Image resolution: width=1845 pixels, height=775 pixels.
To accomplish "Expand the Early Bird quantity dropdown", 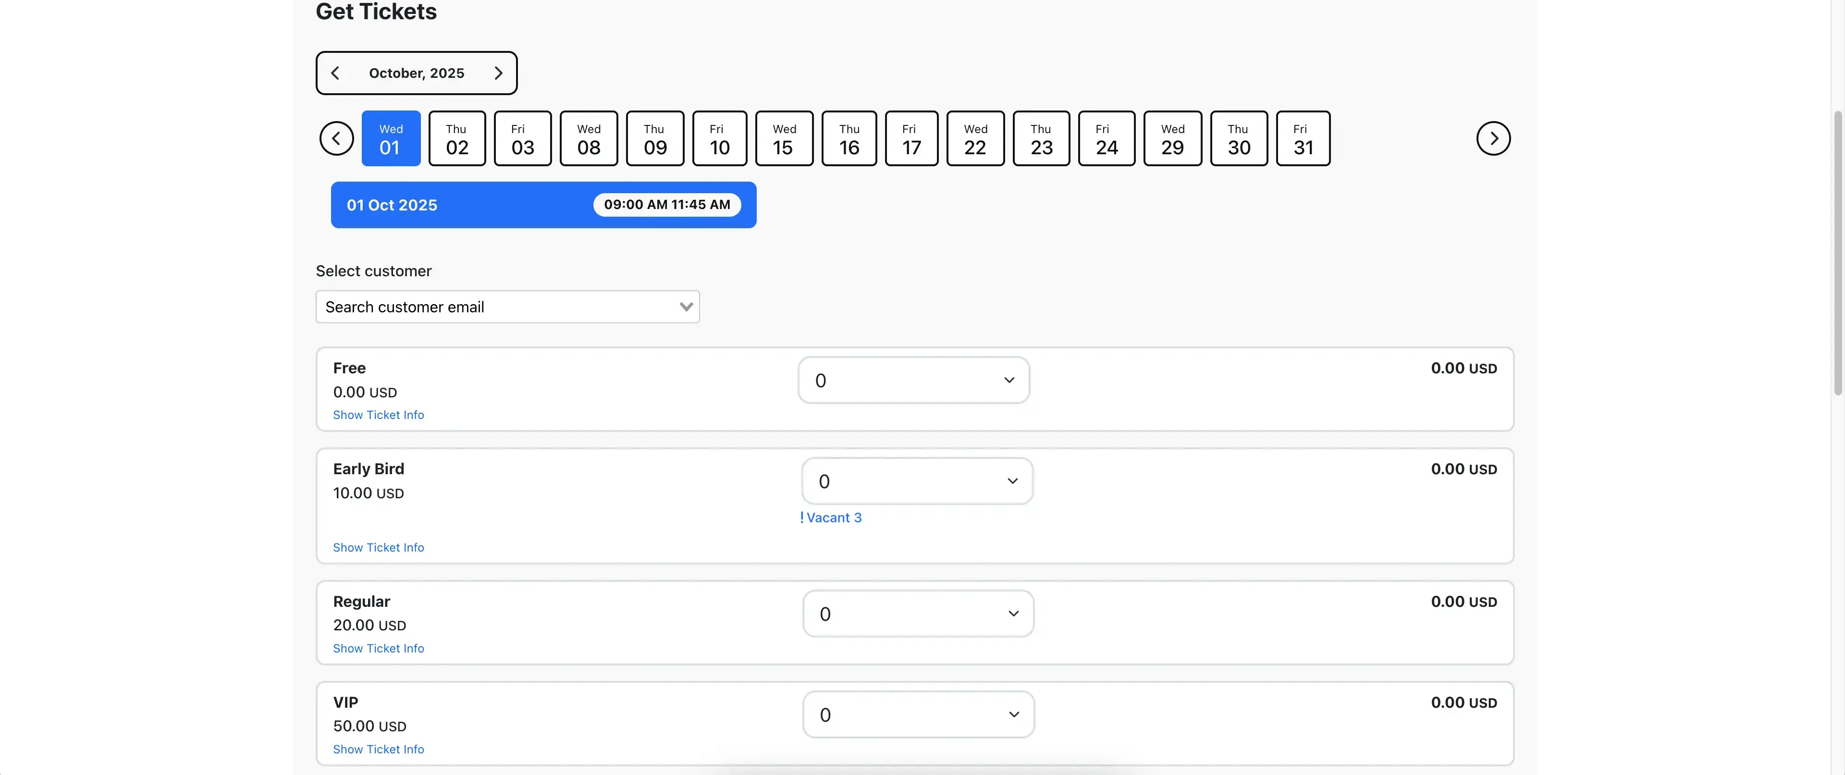I will point(918,480).
